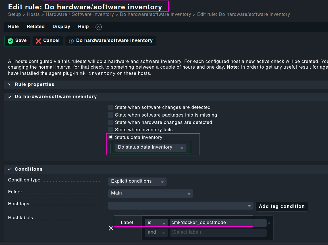Image resolution: width=328 pixels, height=245 pixels.
Task: Click the red Cancel X icon
Action: click(x=39, y=41)
